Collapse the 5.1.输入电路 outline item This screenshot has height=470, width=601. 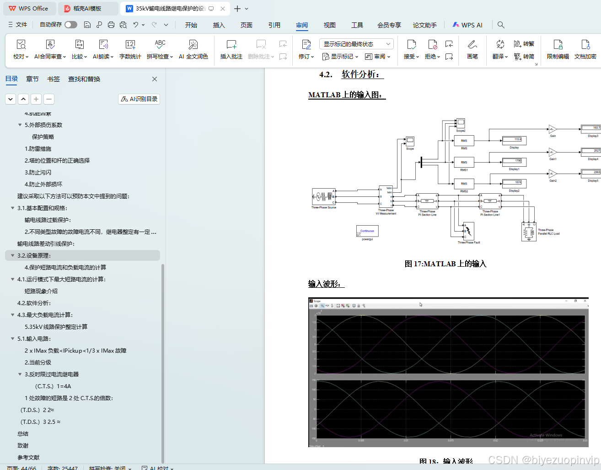click(x=12, y=338)
